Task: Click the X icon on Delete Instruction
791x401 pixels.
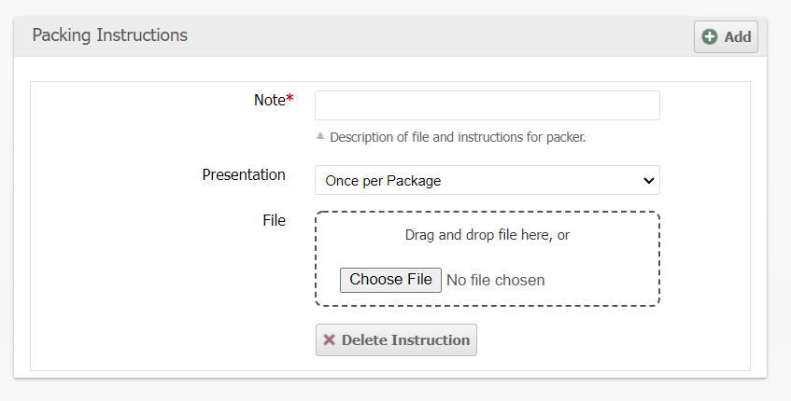Action: (x=329, y=340)
